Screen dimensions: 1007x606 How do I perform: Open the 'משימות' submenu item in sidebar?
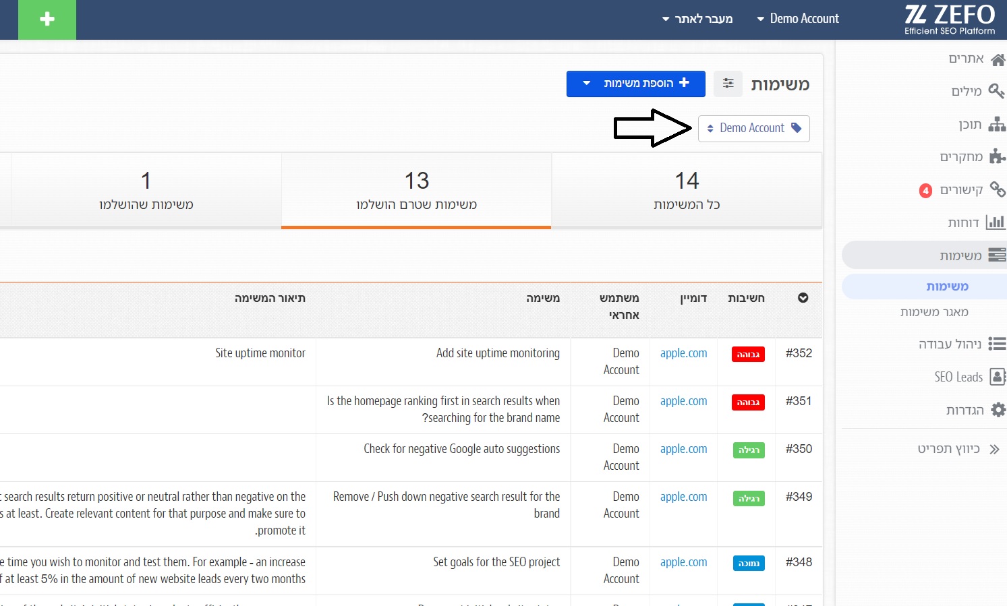coord(948,286)
